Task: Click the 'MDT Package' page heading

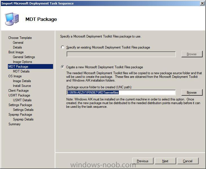Action: 41,19
